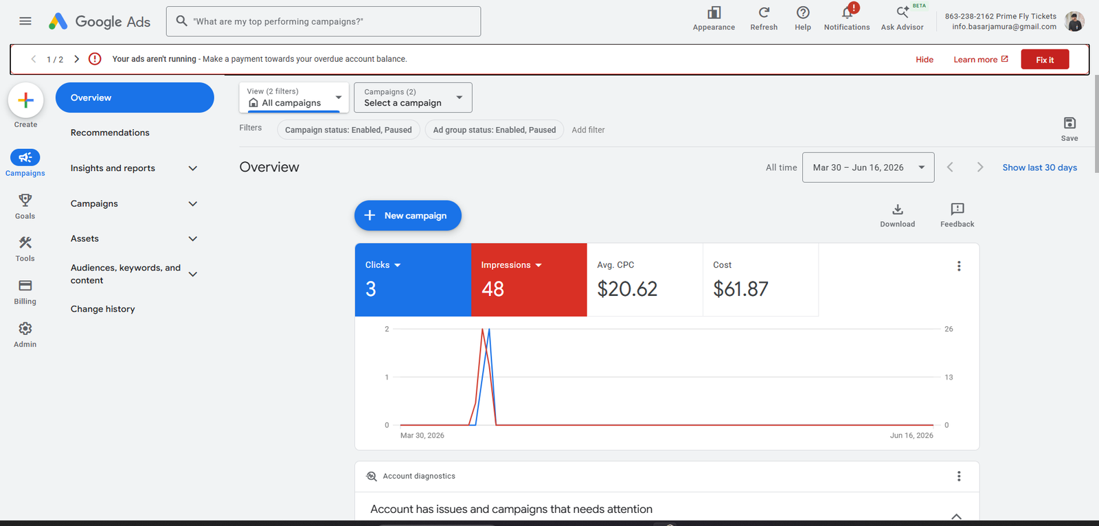Click the account profile avatar

1074,21
